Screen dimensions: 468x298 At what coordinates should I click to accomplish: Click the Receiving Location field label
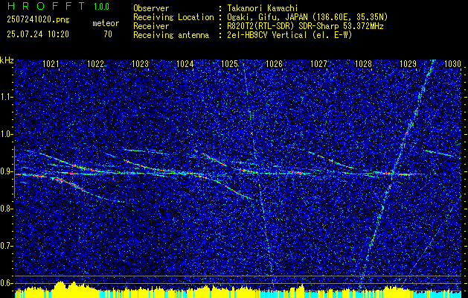[173, 17]
